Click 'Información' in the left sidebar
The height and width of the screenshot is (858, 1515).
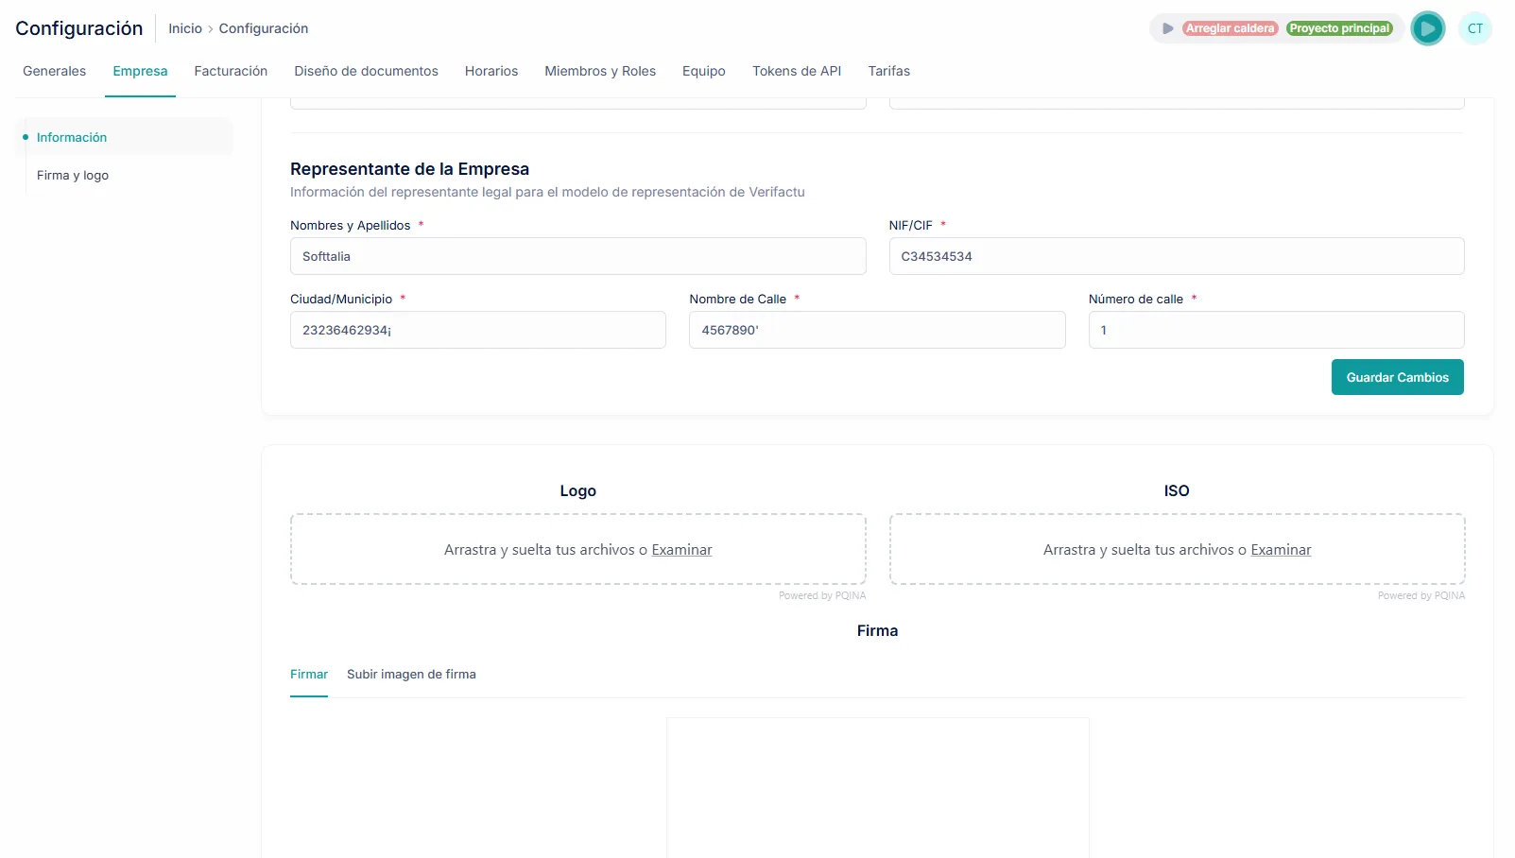point(71,137)
